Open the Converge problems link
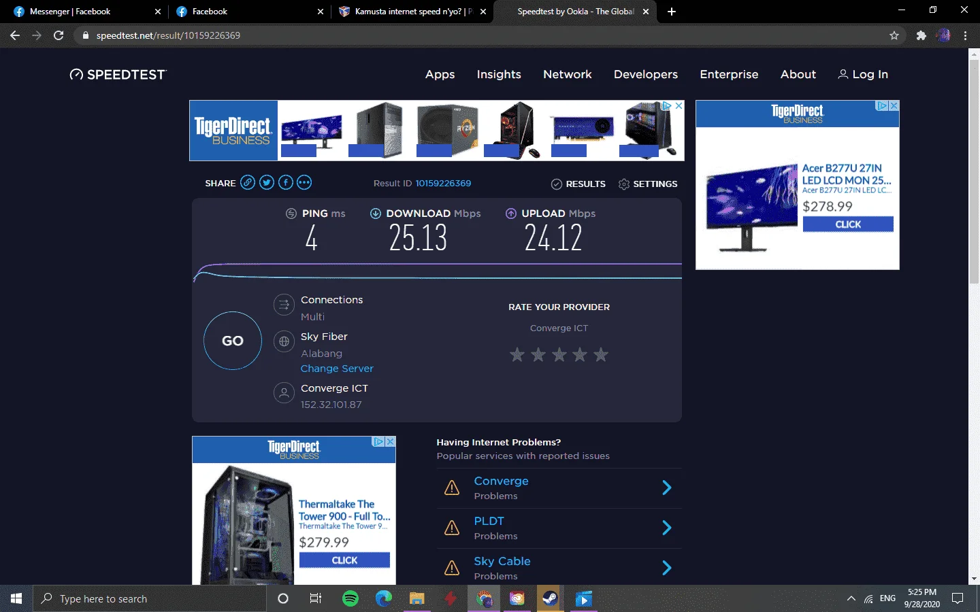 click(x=501, y=481)
